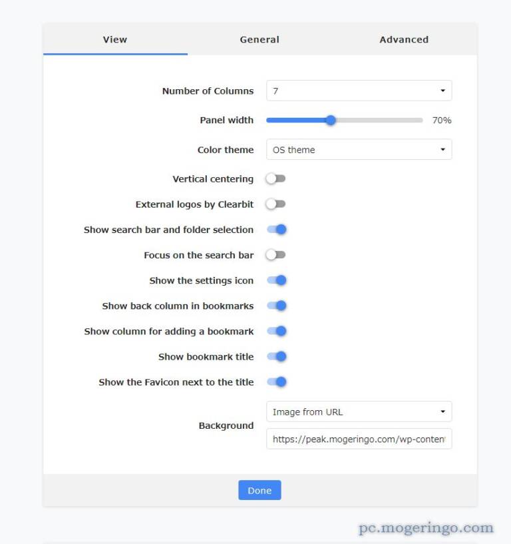This screenshot has height=544, width=511.
Task: Turn on External logos by Clearbit
Action: [275, 204]
